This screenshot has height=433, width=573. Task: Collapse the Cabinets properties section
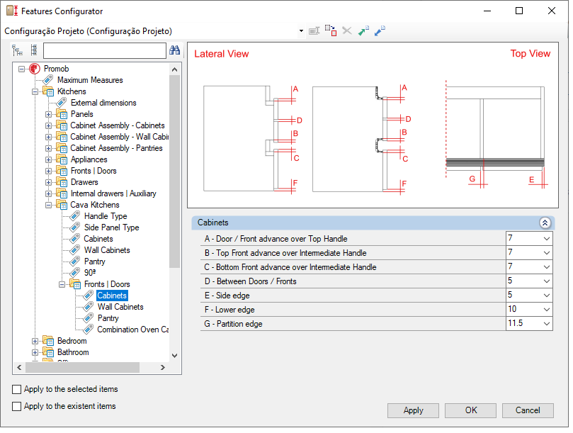click(x=545, y=223)
